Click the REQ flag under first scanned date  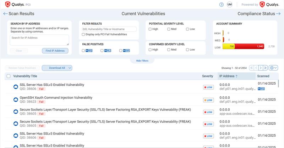pyautogui.click(x=261, y=89)
